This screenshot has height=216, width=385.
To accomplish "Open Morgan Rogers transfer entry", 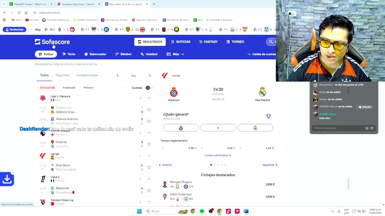I will coord(218,184).
